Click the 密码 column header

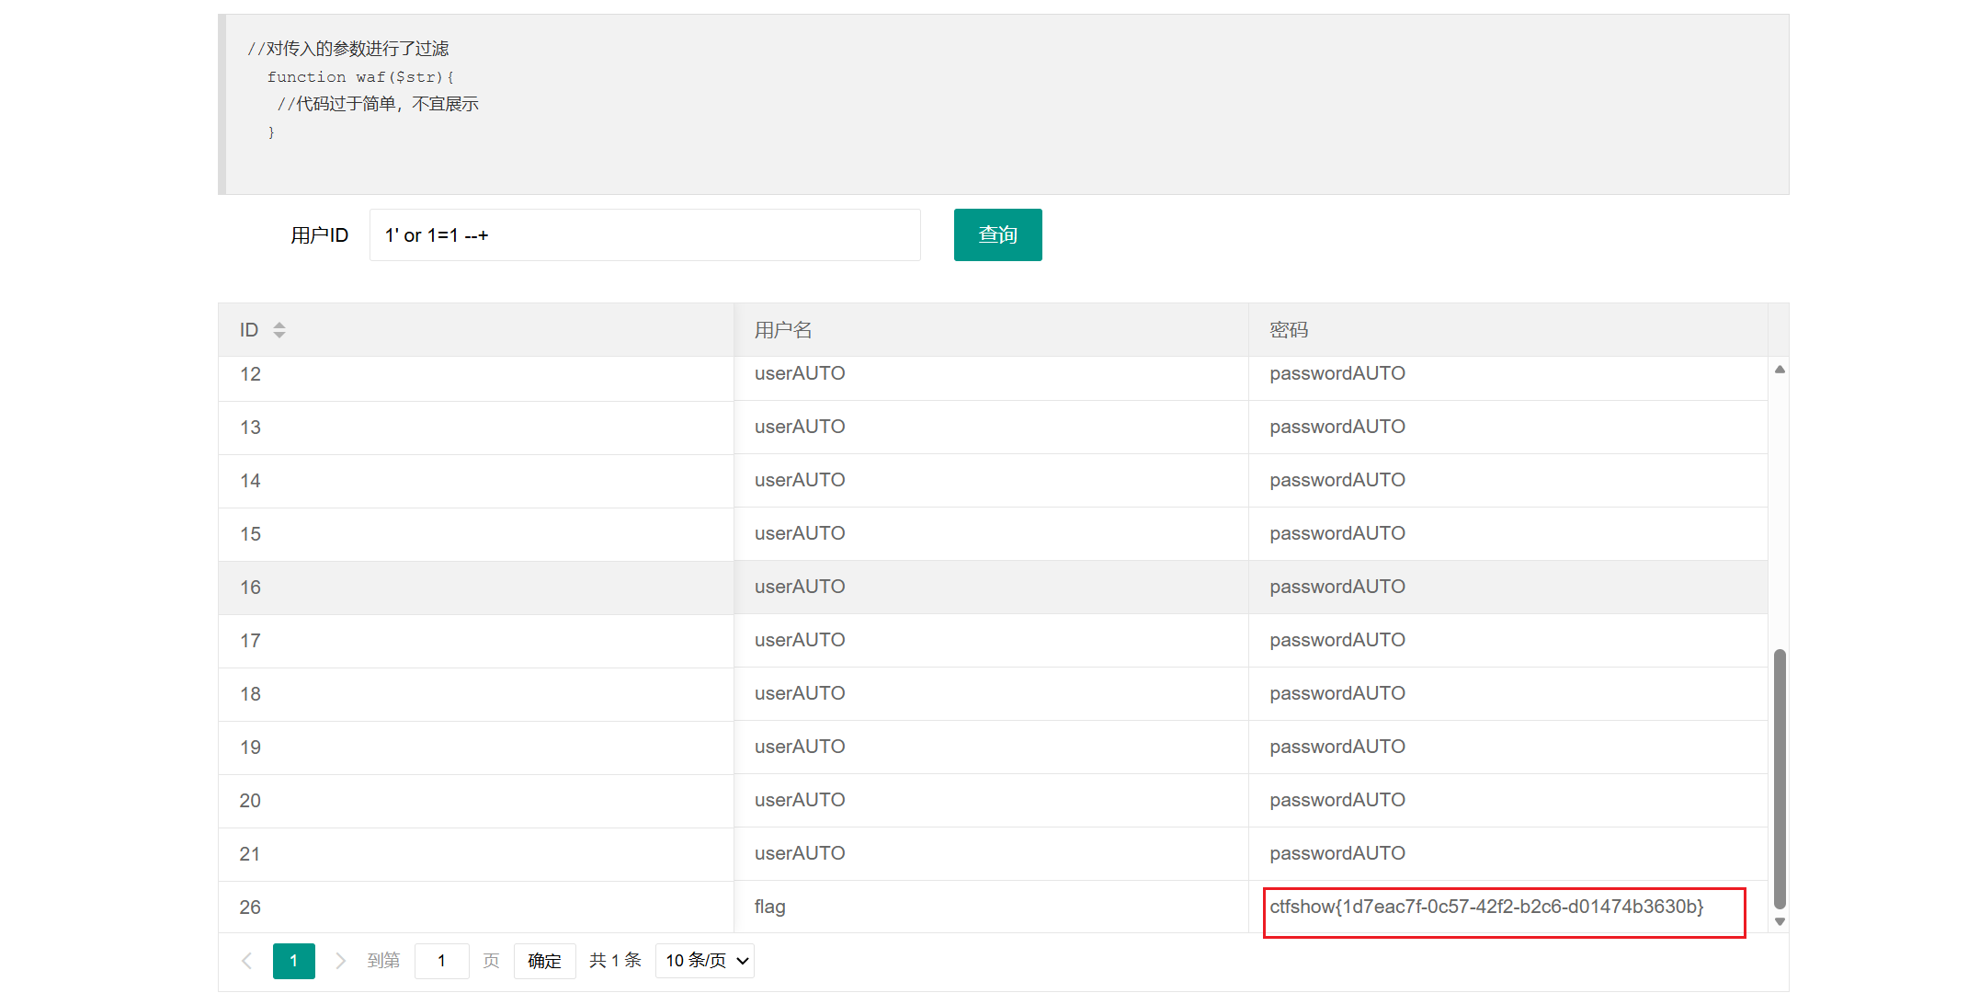click(x=1289, y=330)
